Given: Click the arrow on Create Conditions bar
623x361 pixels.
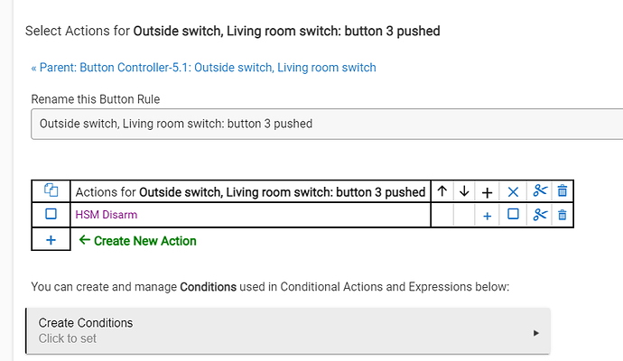Looking at the screenshot, I should [x=536, y=331].
